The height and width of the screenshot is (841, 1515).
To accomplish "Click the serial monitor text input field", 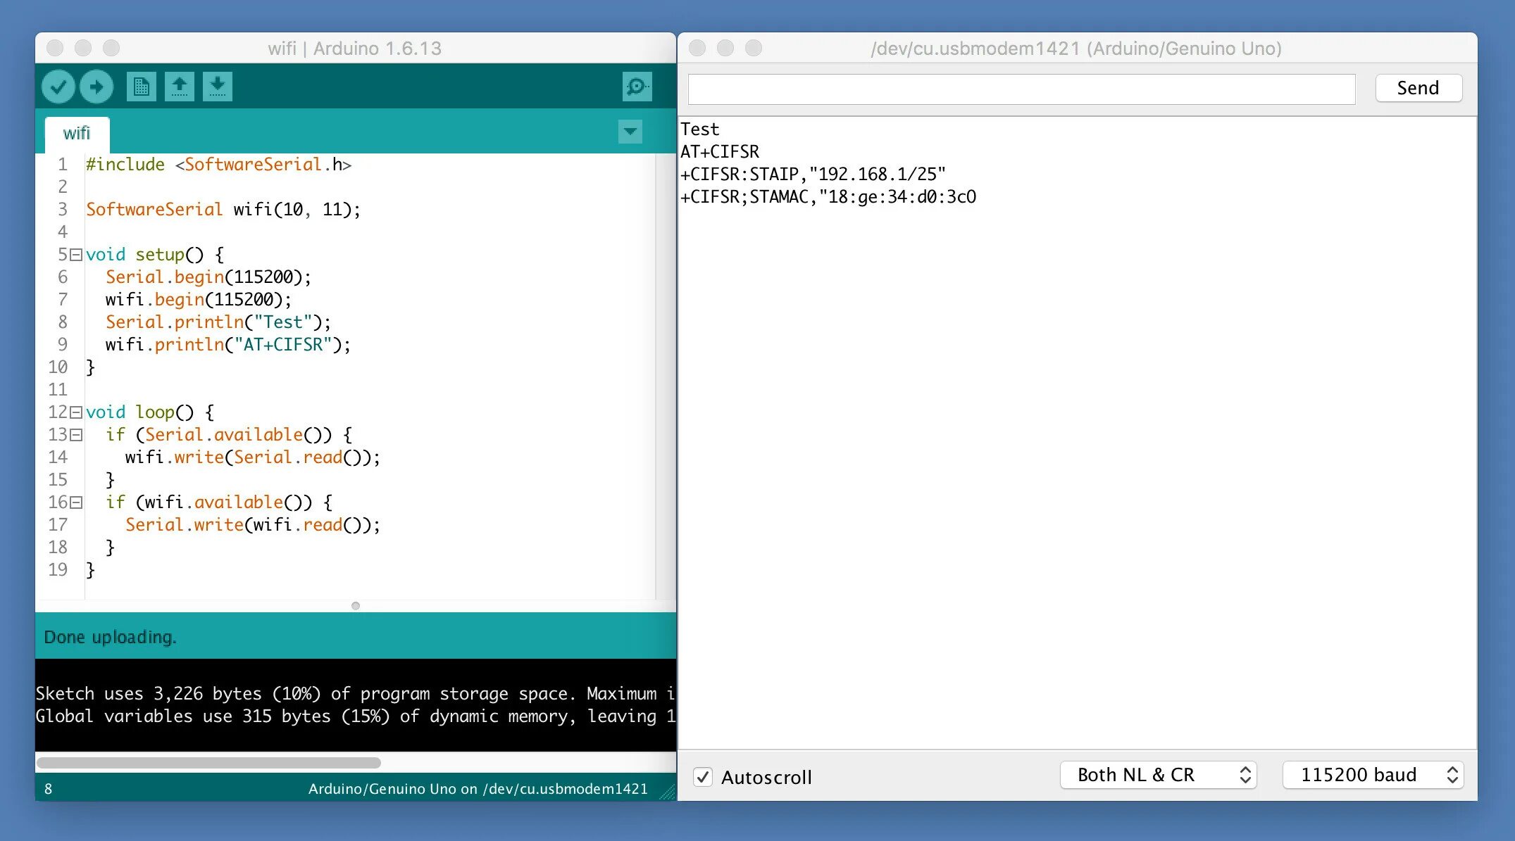I will tap(1021, 89).
